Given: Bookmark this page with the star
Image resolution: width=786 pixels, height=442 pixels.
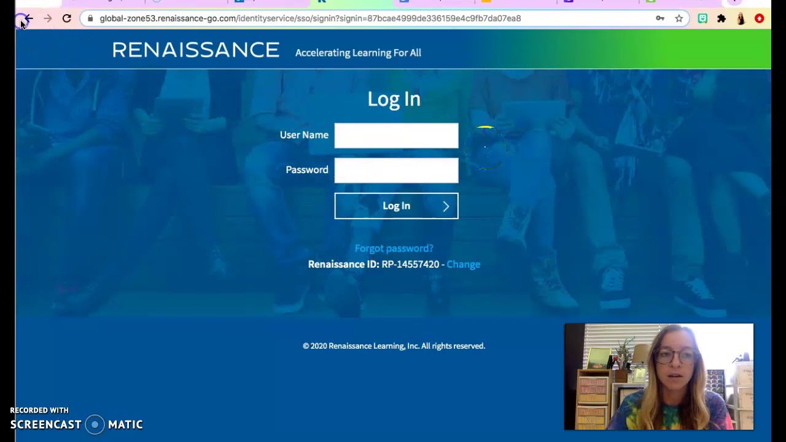Looking at the screenshot, I should tap(679, 18).
